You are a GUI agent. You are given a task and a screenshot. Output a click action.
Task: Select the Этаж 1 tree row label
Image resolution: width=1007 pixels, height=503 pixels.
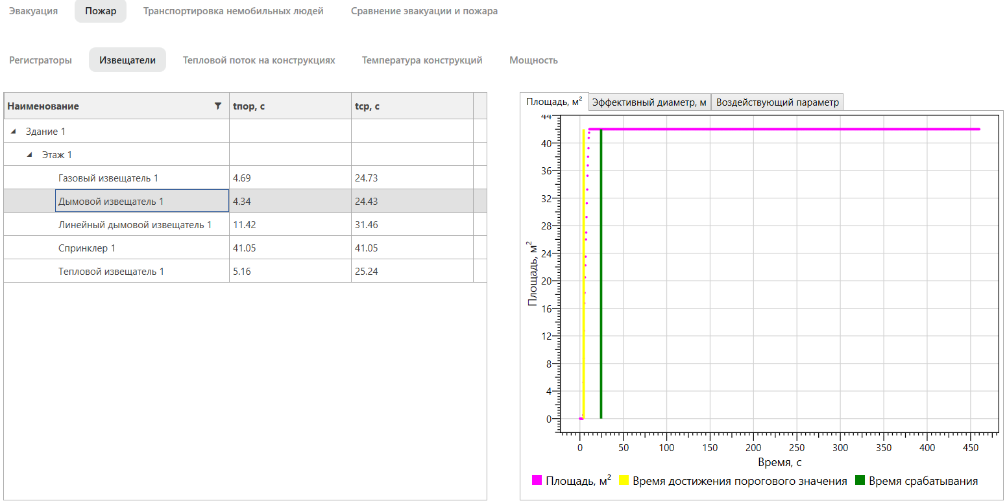57,155
